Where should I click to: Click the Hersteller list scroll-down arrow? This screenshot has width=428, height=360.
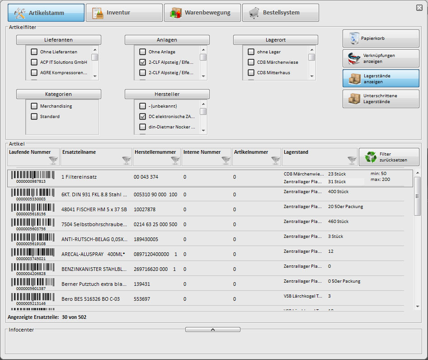click(203, 130)
